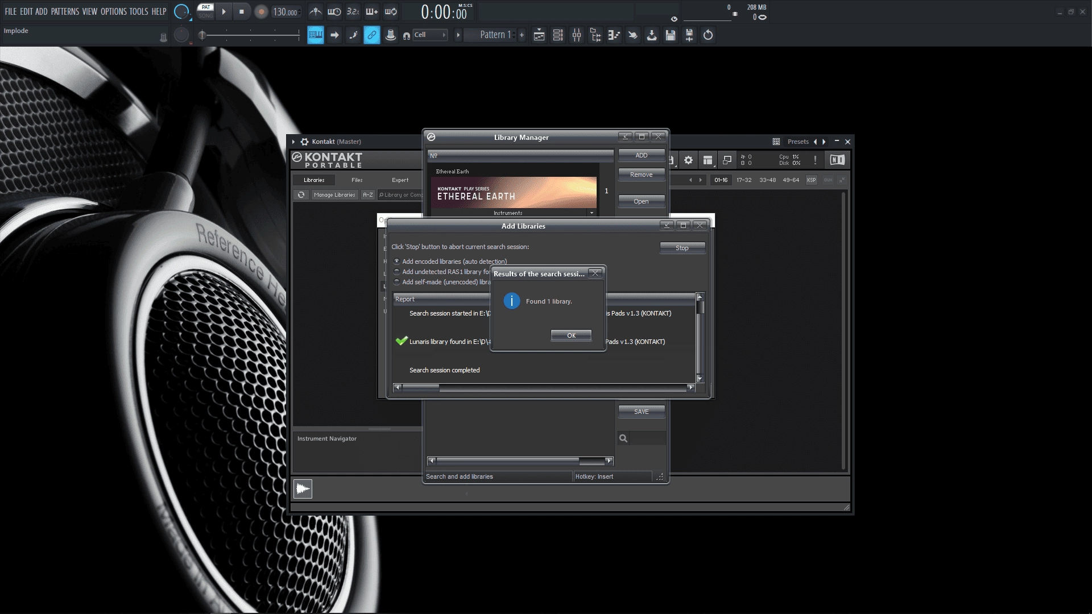1092x614 pixels.
Task: Click OK in the search results dialog
Action: 571,335
